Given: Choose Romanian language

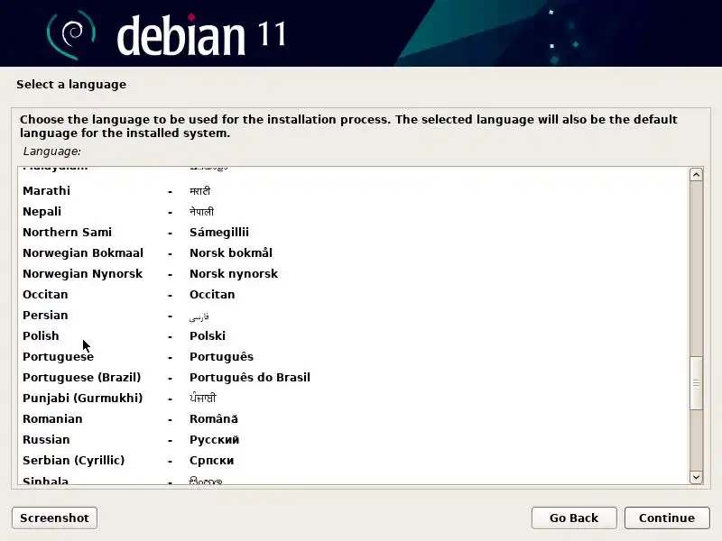Looking at the screenshot, I should click(x=354, y=418).
